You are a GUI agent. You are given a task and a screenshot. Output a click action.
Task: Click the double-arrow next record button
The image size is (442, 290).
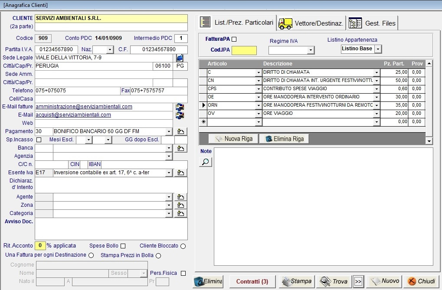coord(358,281)
